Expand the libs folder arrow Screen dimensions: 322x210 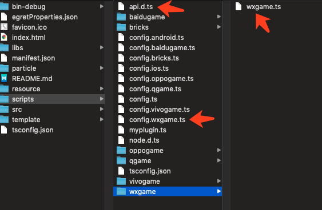pyautogui.click(x=101, y=47)
